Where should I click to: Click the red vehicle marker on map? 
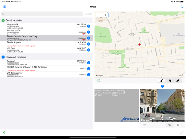click(x=139, y=44)
